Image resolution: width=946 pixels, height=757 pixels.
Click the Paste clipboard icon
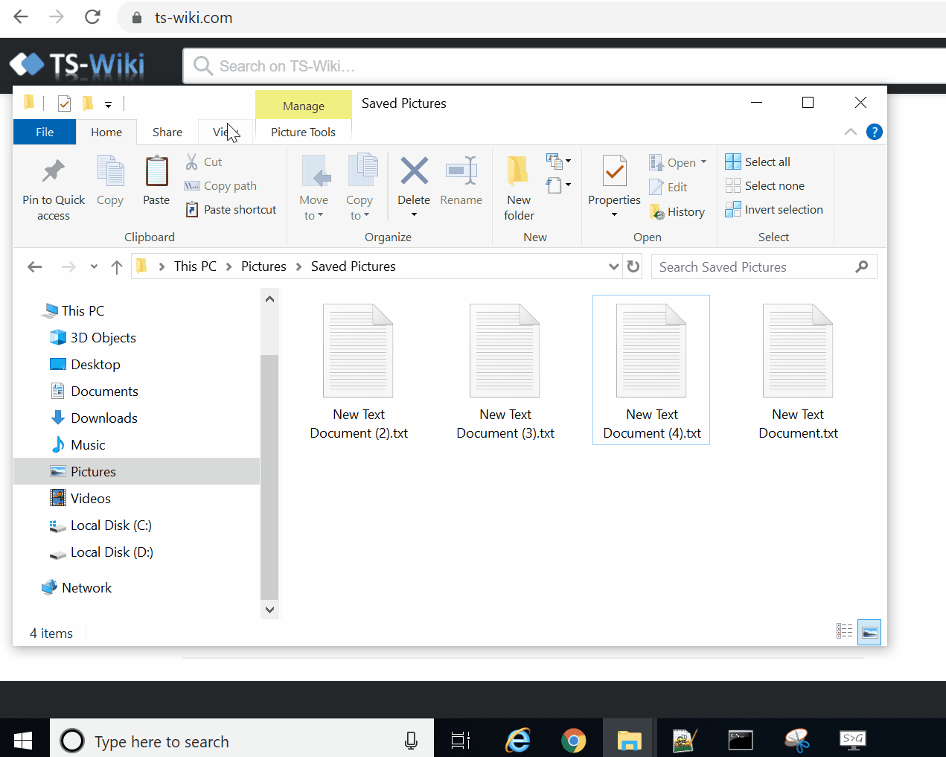156,173
